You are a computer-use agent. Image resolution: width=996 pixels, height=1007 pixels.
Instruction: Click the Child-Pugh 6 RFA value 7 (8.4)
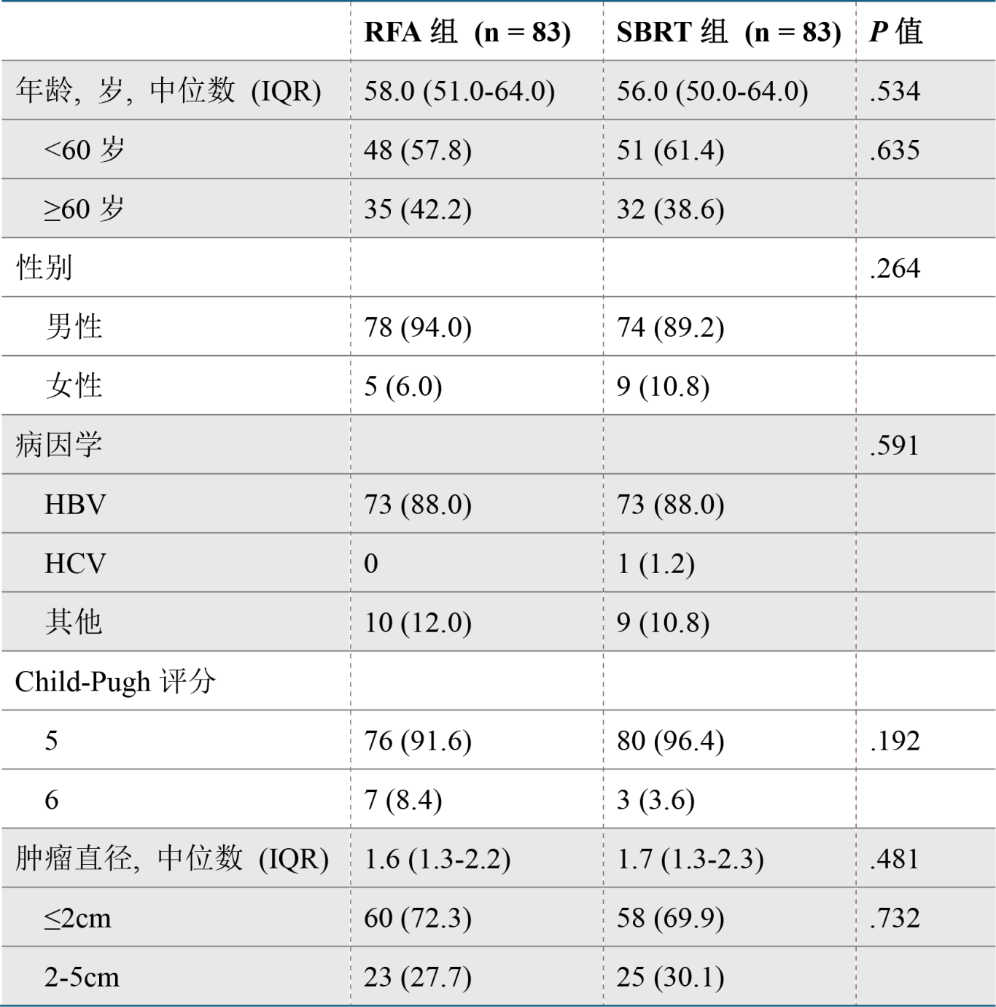pyautogui.click(x=403, y=800)
